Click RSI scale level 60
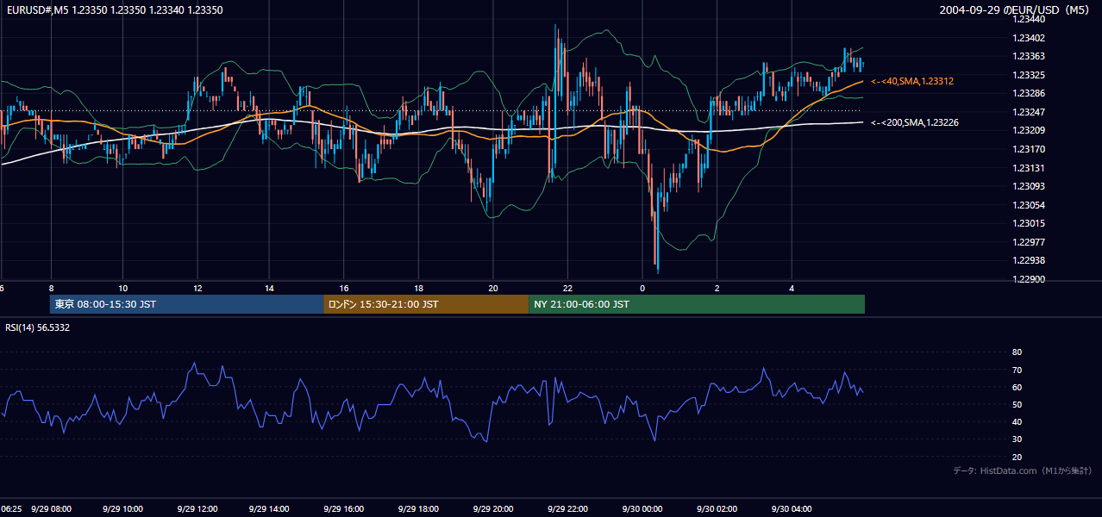The height and width of the screenshot is (517, 1102). point(1017,387)
